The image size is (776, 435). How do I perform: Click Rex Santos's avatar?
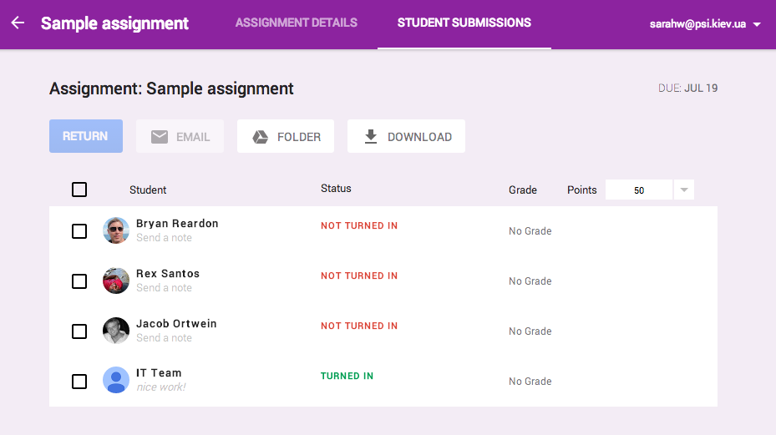(x=116, y=281)
